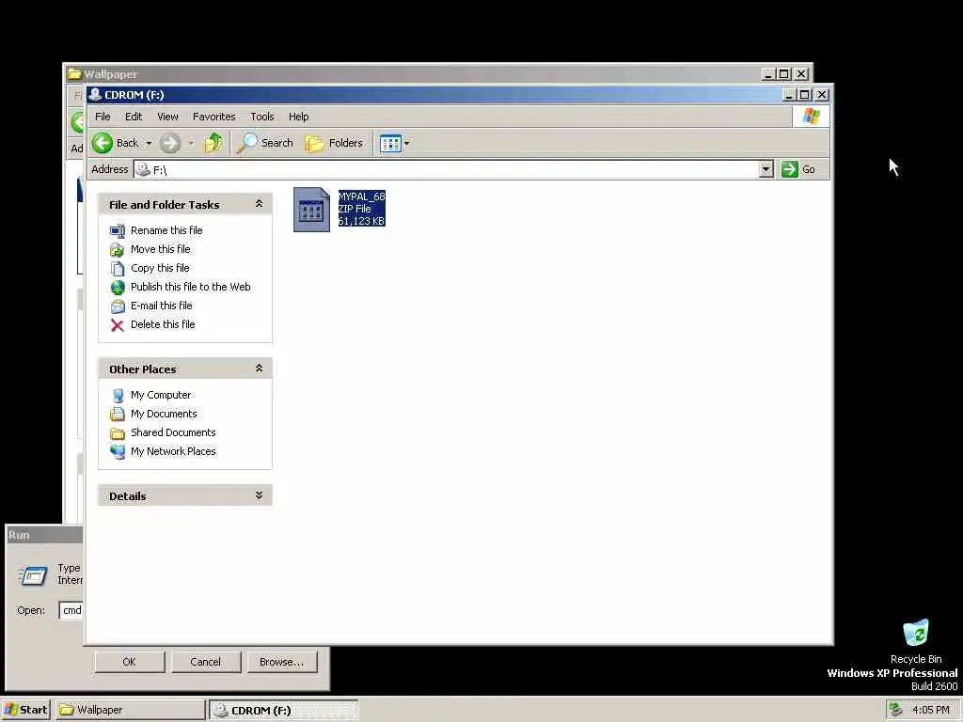Click Cancel in the Run dialog
Viewport: 963px width, 722px height.
click(205, 662)
